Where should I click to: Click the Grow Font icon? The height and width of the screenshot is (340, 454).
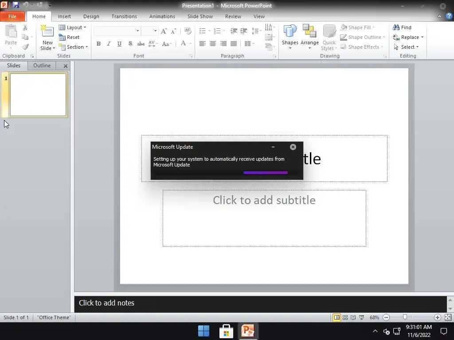click(164, 31)
